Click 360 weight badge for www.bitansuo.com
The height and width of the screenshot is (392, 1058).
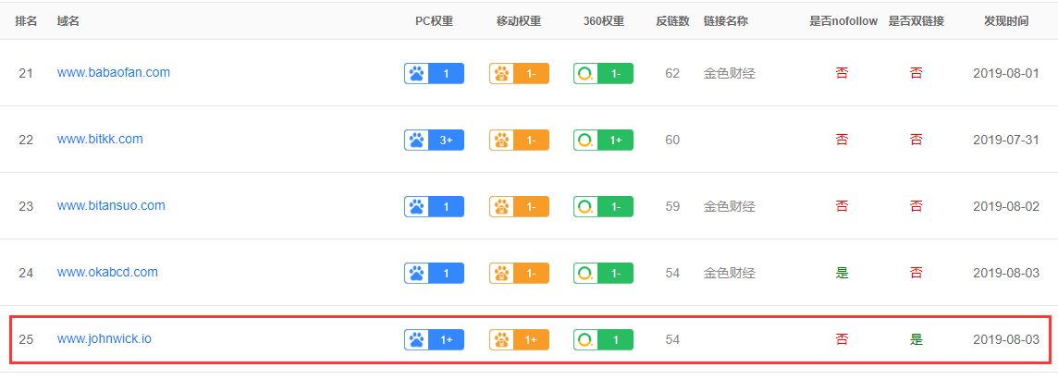click(603, 206)
